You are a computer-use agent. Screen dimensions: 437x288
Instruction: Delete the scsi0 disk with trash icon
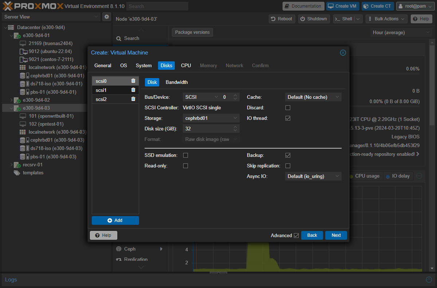tap(133, 81)
